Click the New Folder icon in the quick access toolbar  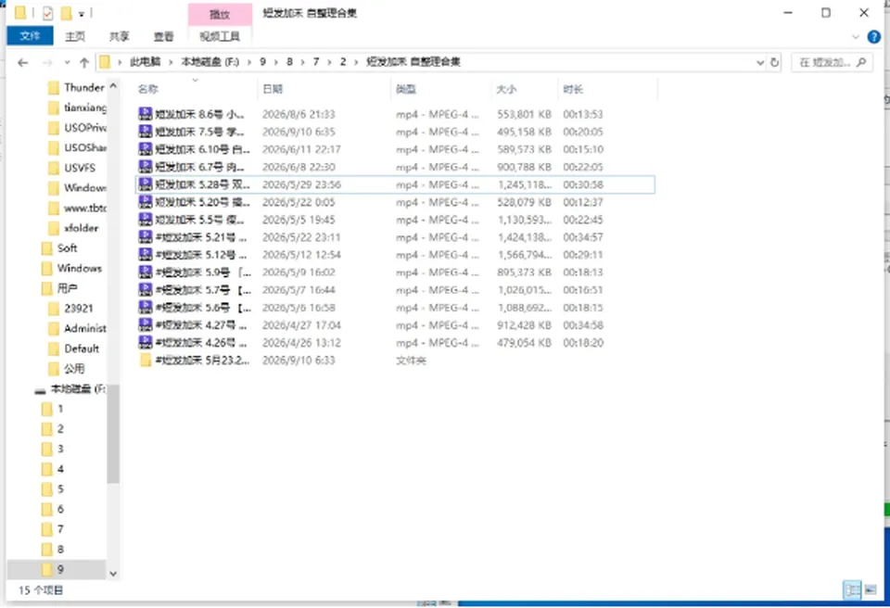pos(67,12)
